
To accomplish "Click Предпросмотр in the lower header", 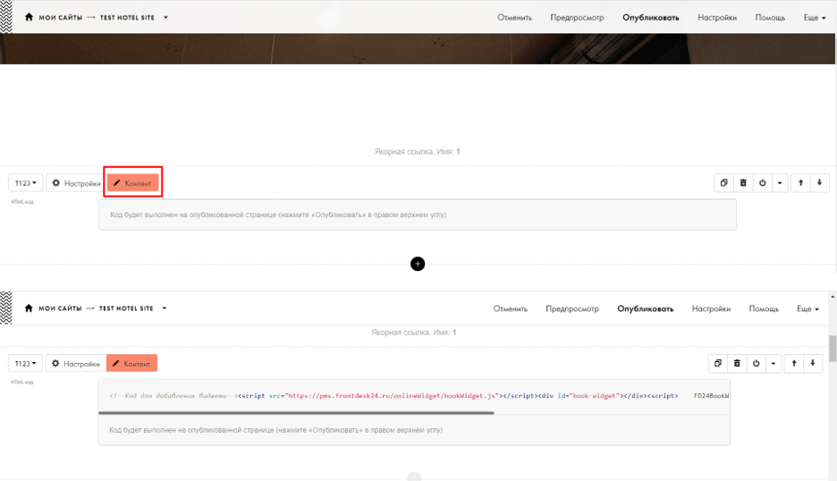I will pos(572,308).
